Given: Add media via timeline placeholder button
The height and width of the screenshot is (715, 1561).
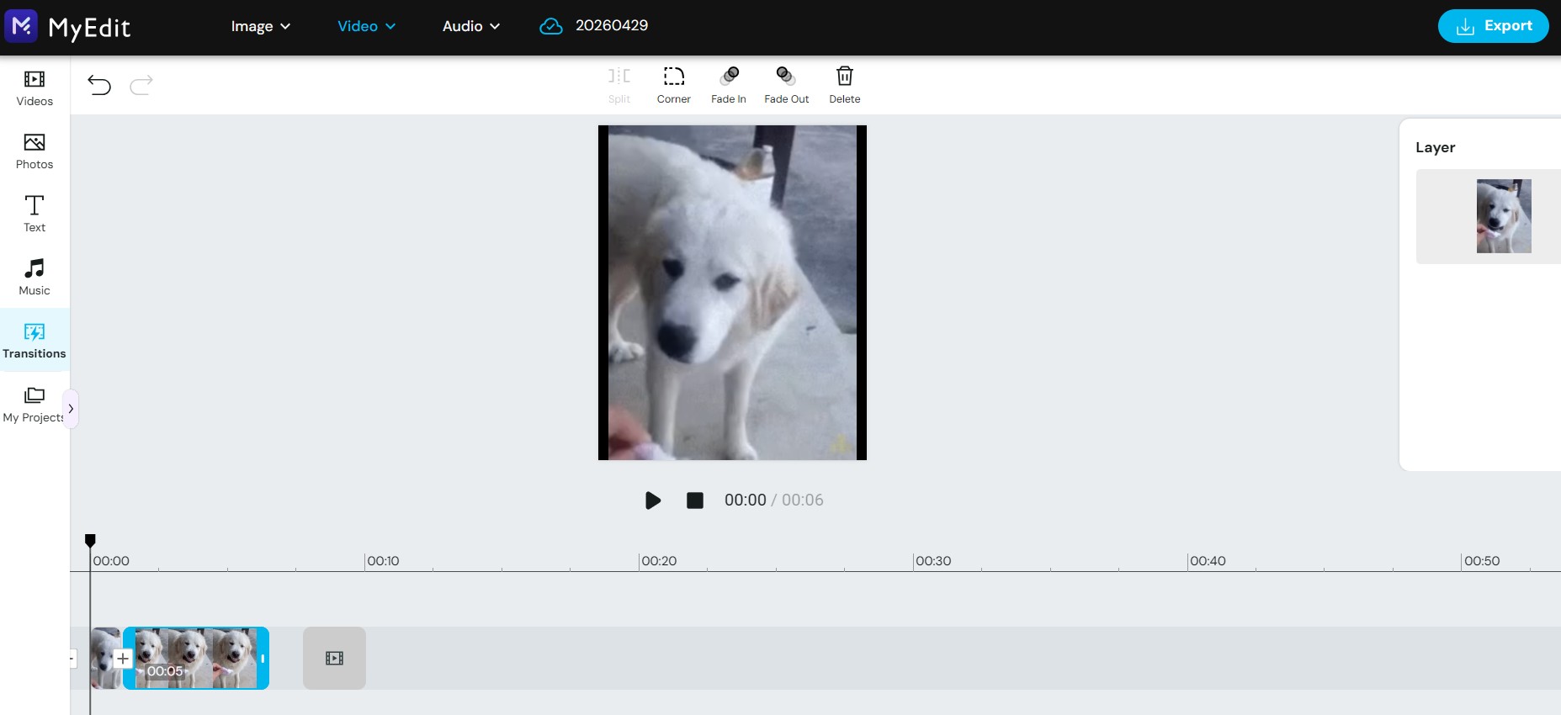Looking at the screenshot, I should [334, 658].
